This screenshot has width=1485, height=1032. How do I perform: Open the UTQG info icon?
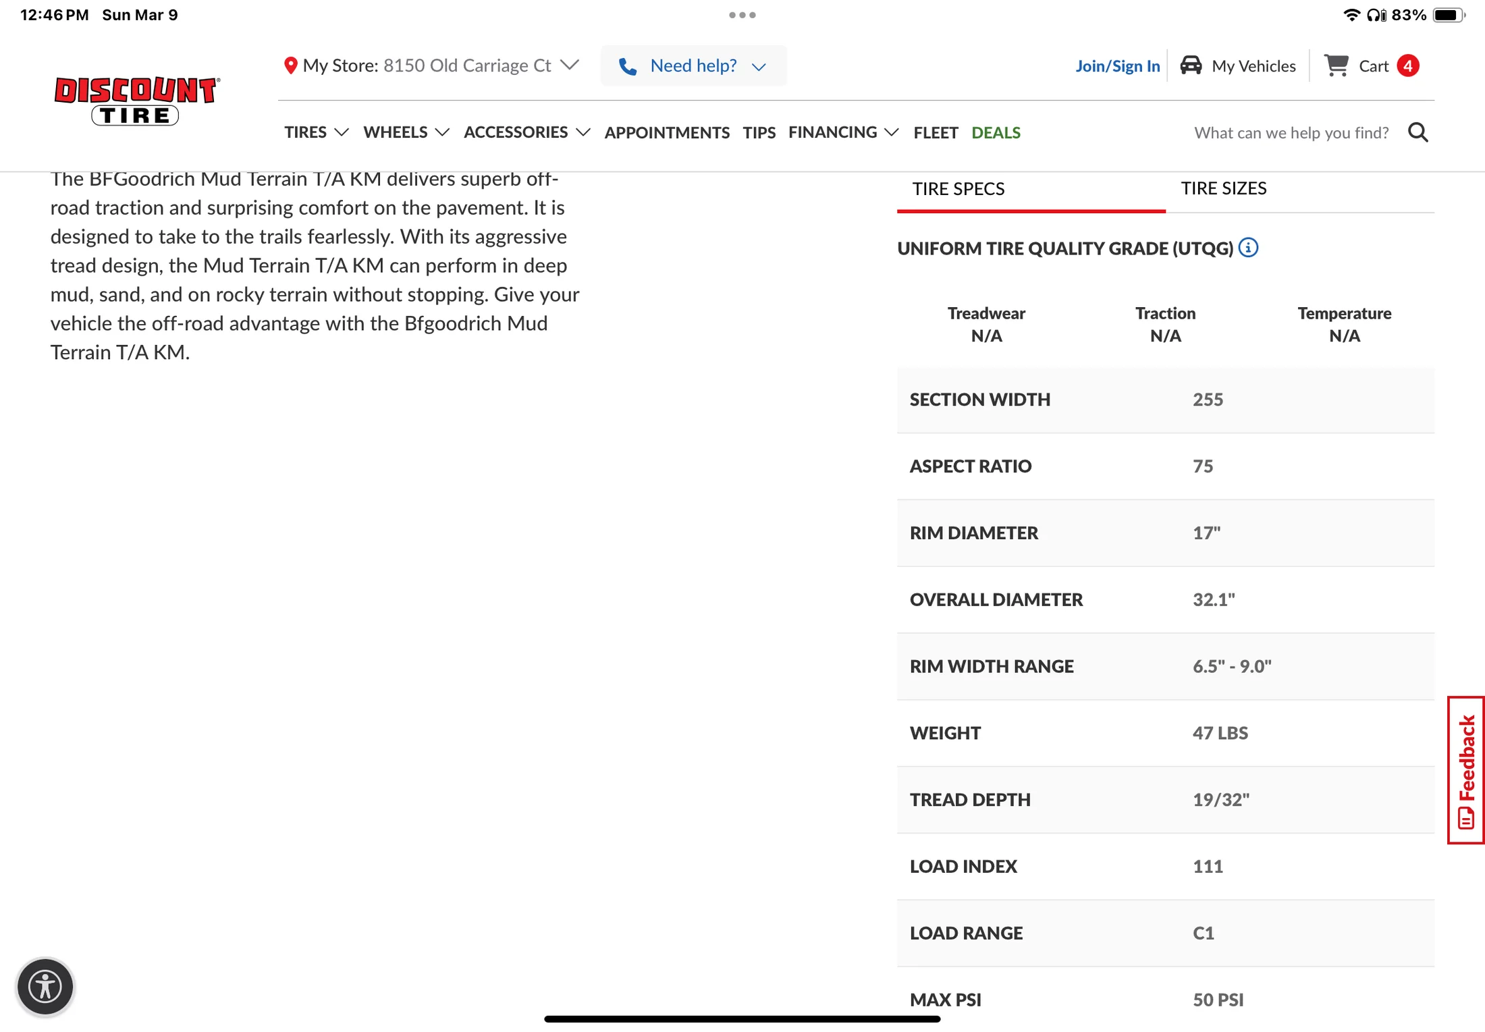pos(1249,248)
